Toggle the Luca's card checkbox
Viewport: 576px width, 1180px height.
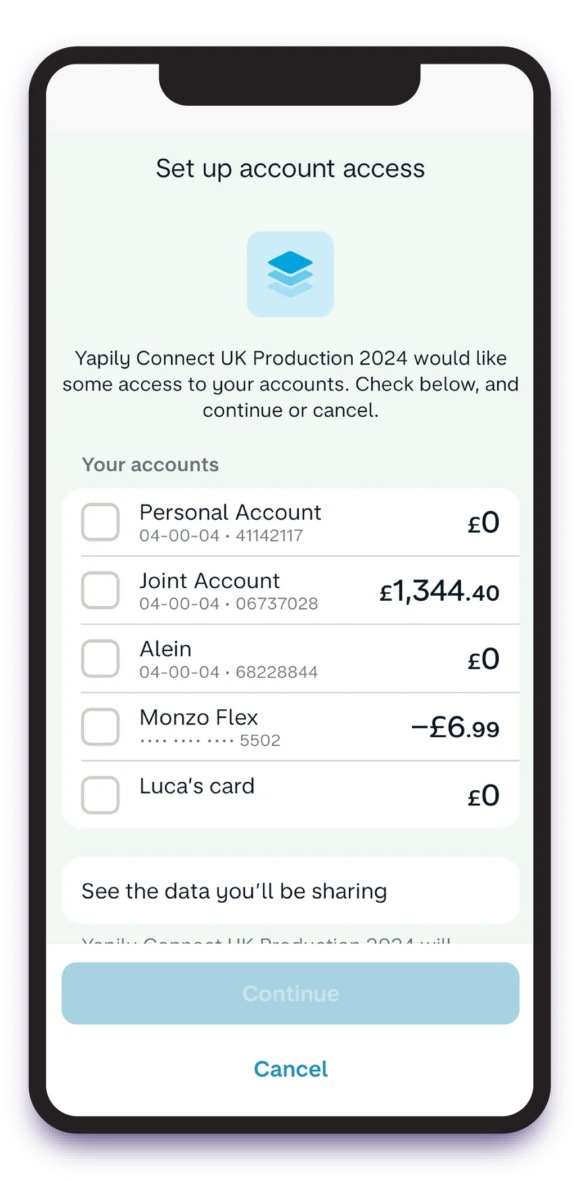(x=101, y=795)
